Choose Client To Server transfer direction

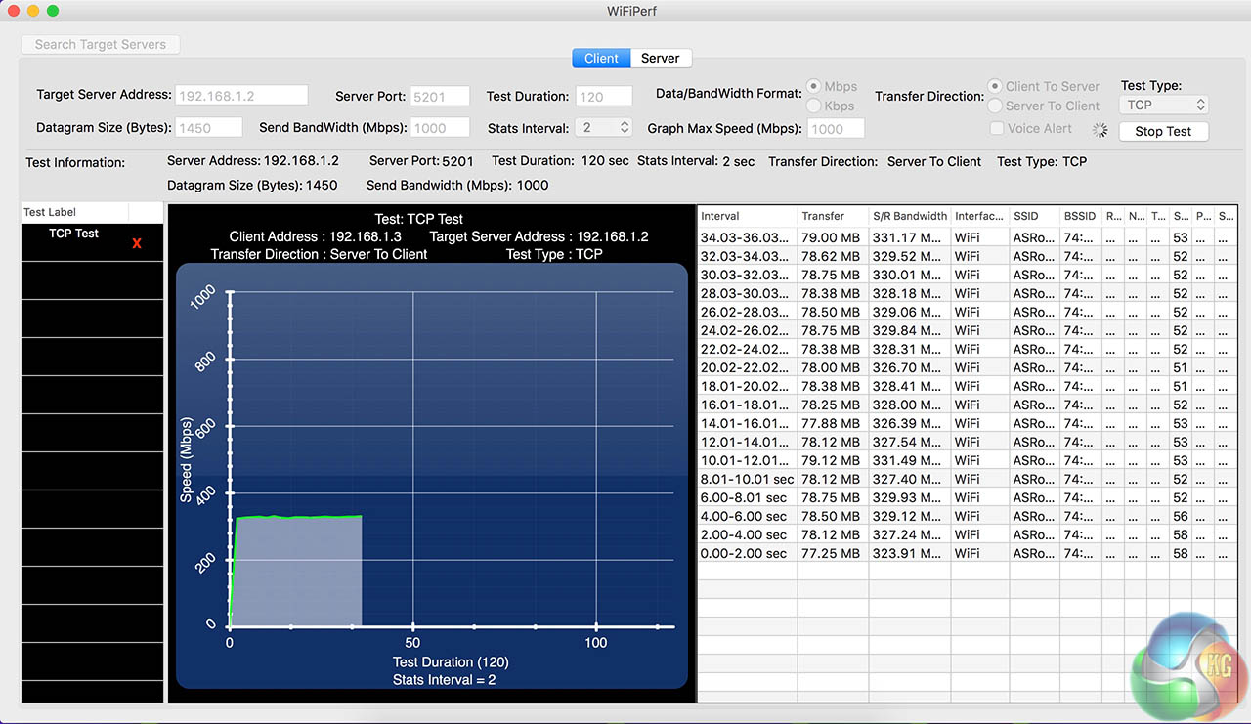(x=995, y=86)
